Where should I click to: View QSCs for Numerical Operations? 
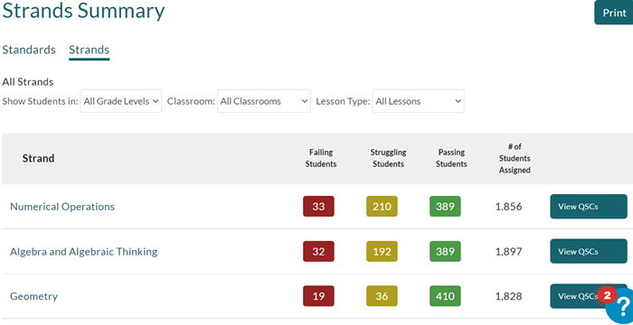(x=589, y=207)
